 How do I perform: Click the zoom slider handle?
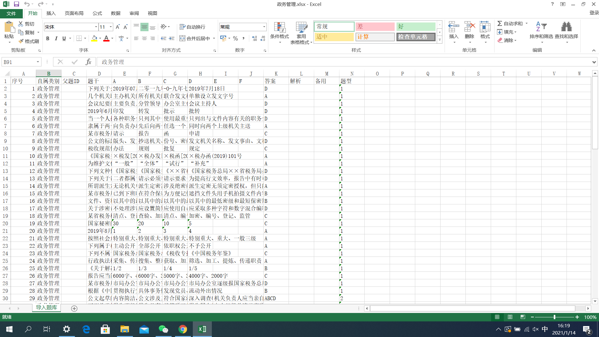pyautogui.click(x=554, y=317)
